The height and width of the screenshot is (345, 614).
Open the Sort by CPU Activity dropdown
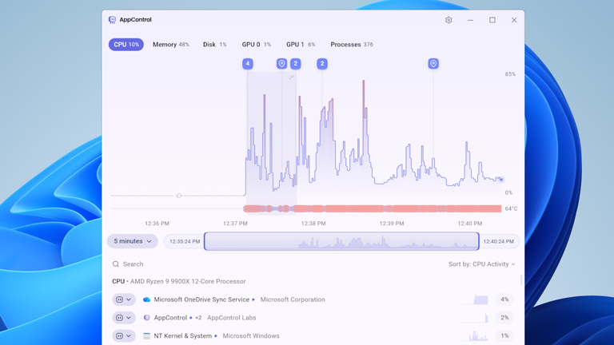(x=481, y=264)
